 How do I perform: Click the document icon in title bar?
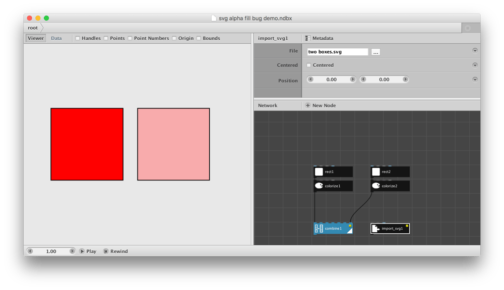pos(214,18)
